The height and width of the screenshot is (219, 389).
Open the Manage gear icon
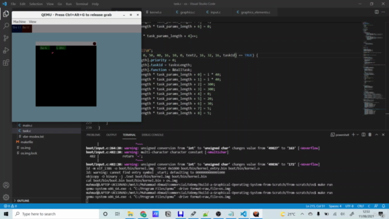click(x=6, y=197)
